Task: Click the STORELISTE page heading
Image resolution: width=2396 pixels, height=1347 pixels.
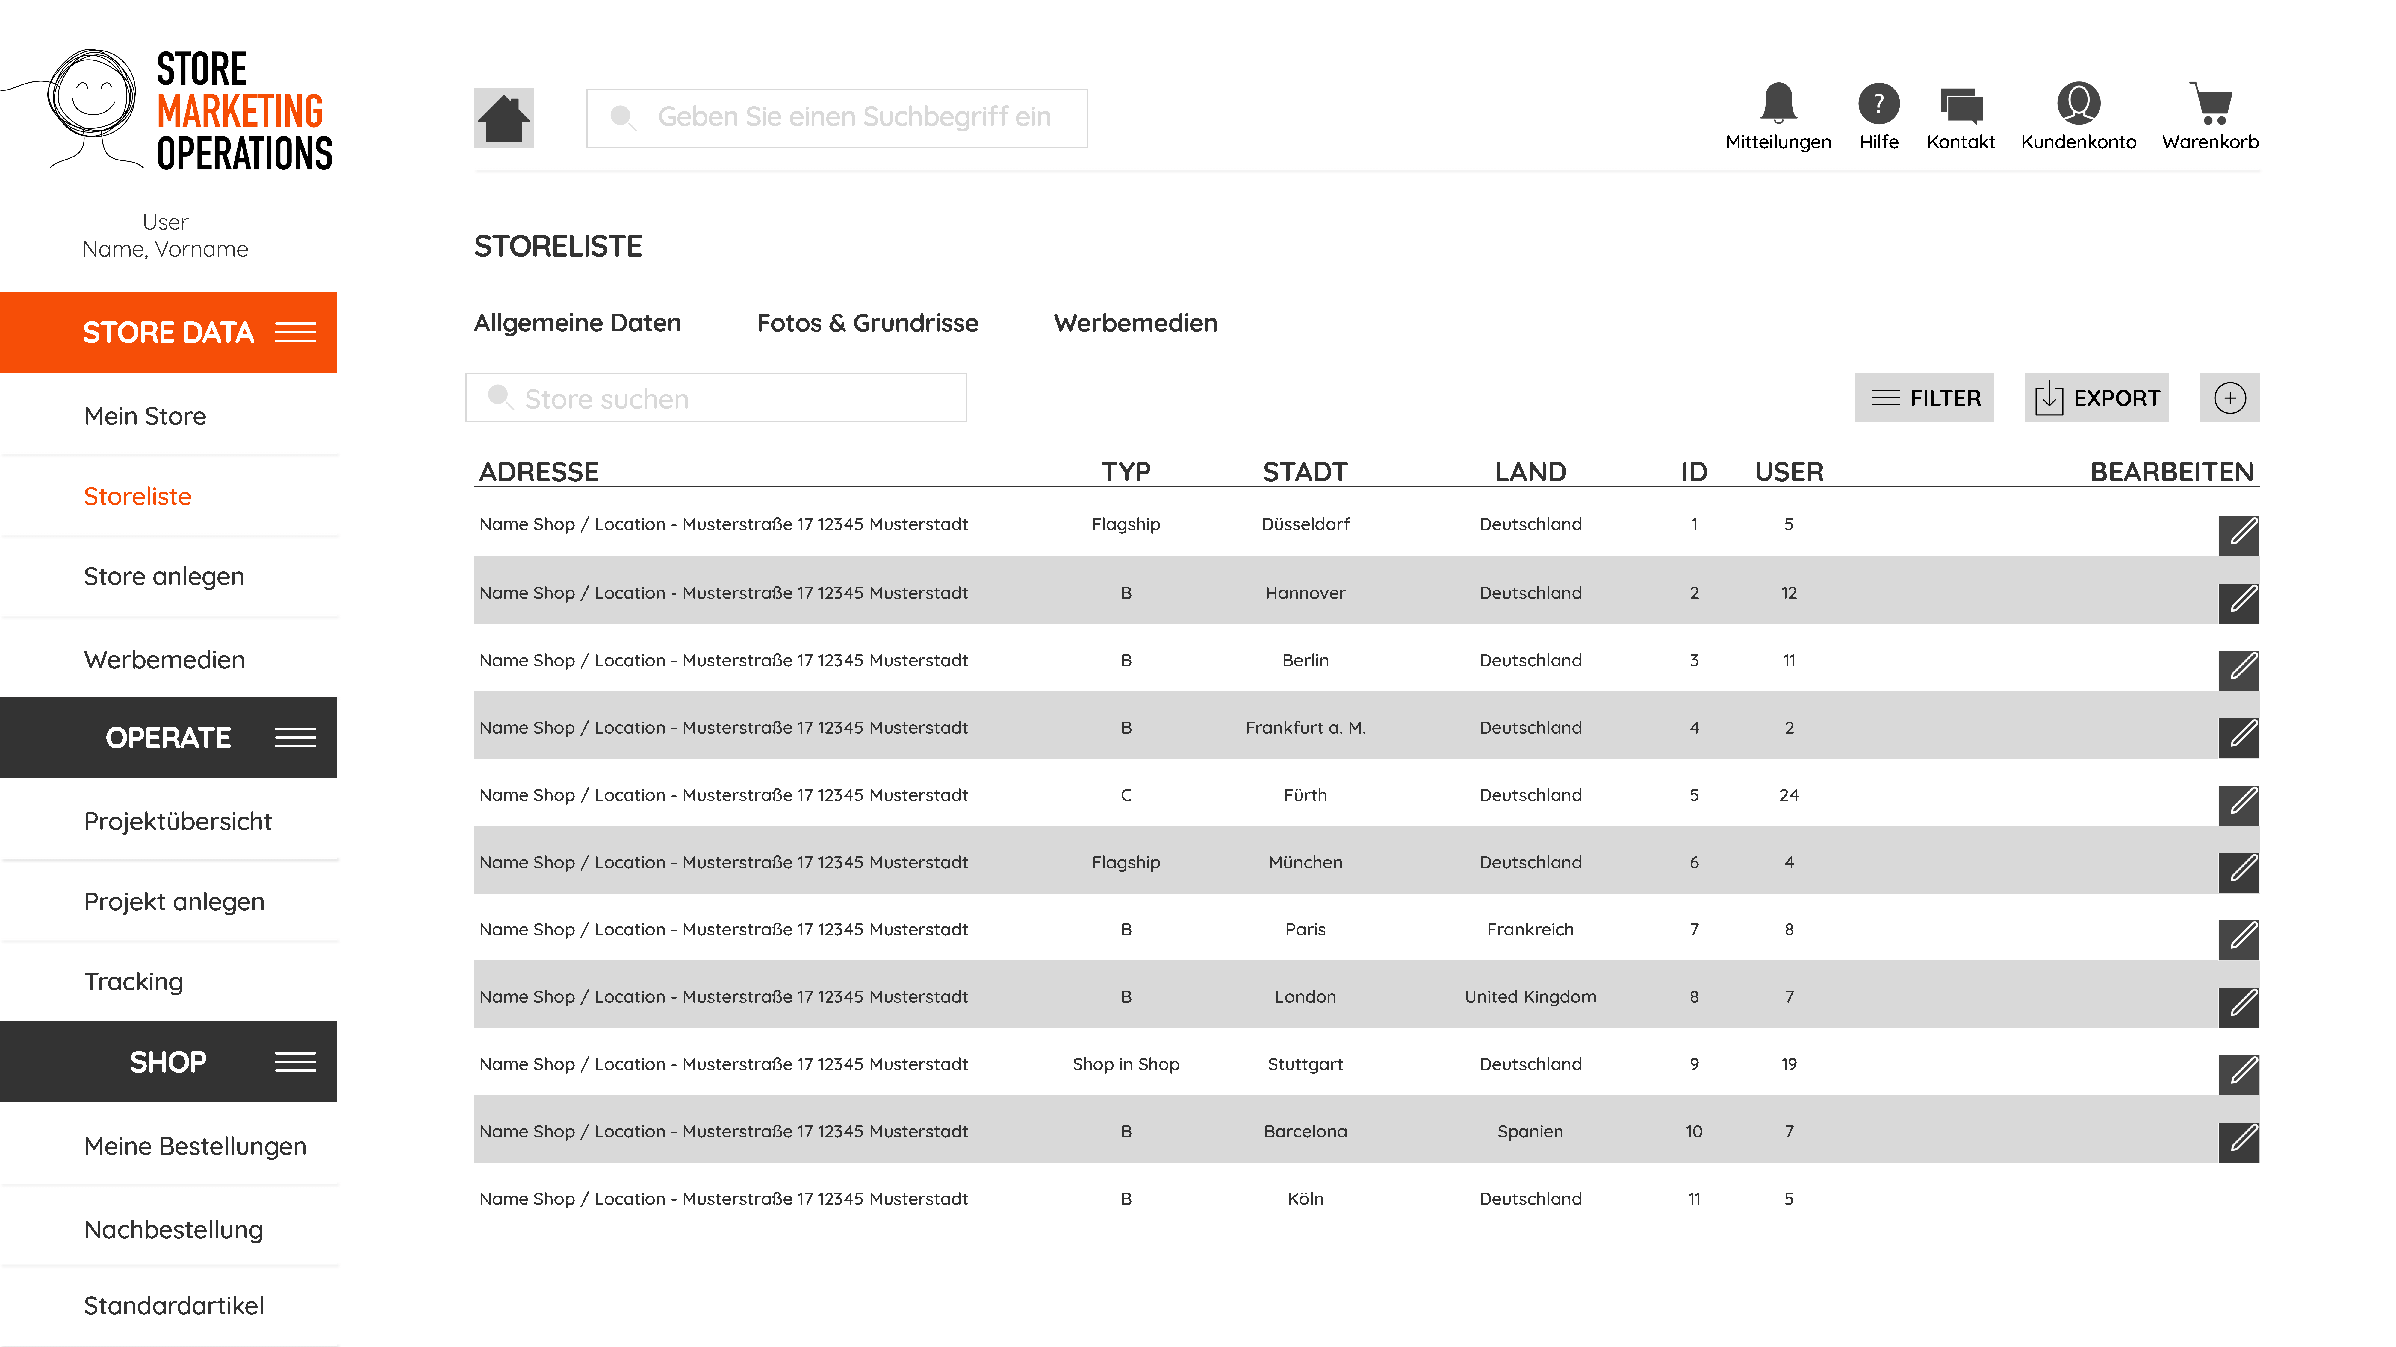Action: [558, 246]
